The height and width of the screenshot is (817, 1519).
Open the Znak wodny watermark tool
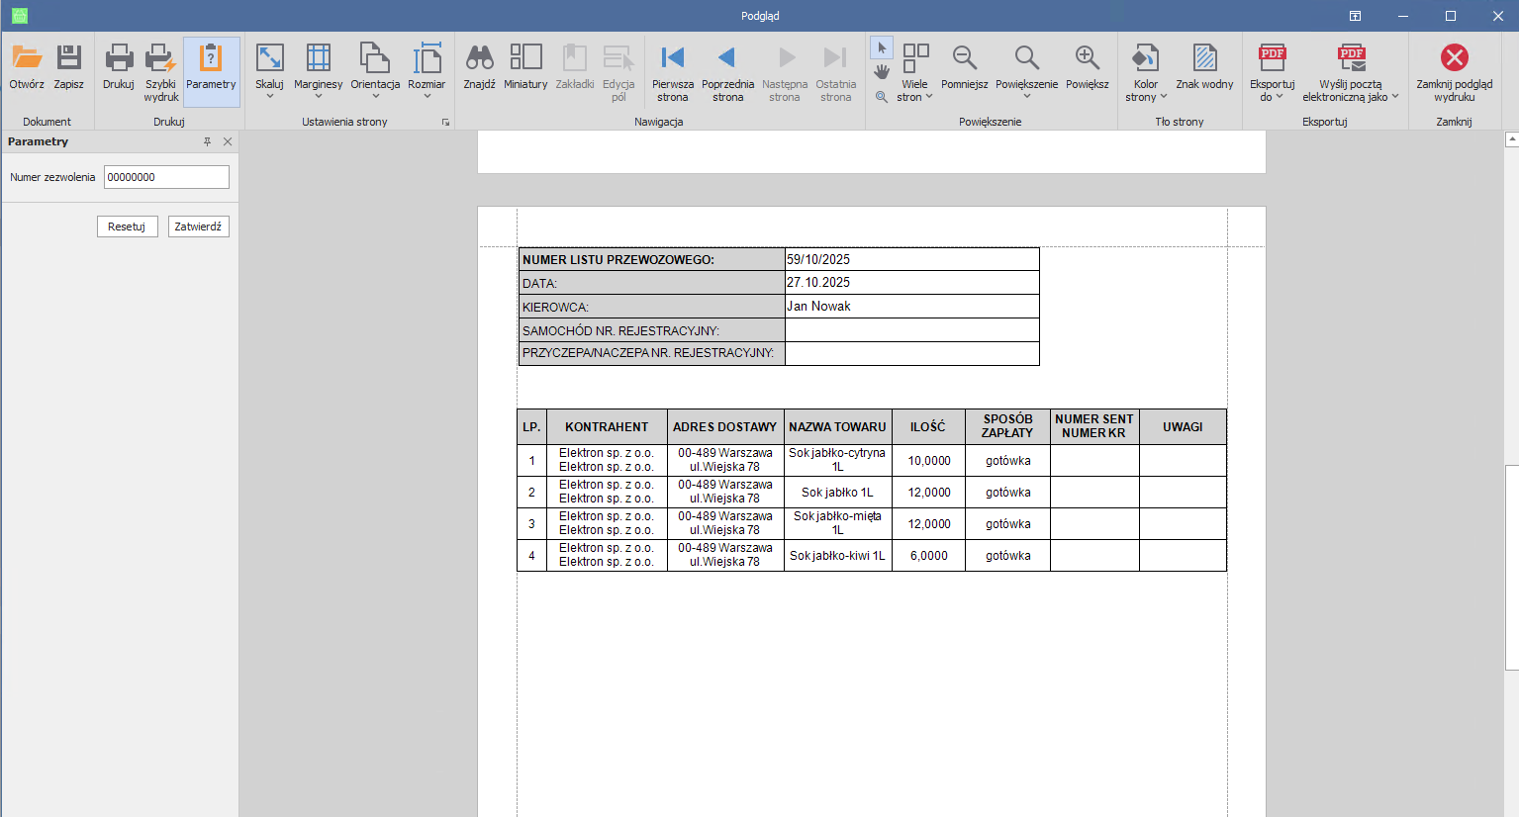coord(1204,59)
